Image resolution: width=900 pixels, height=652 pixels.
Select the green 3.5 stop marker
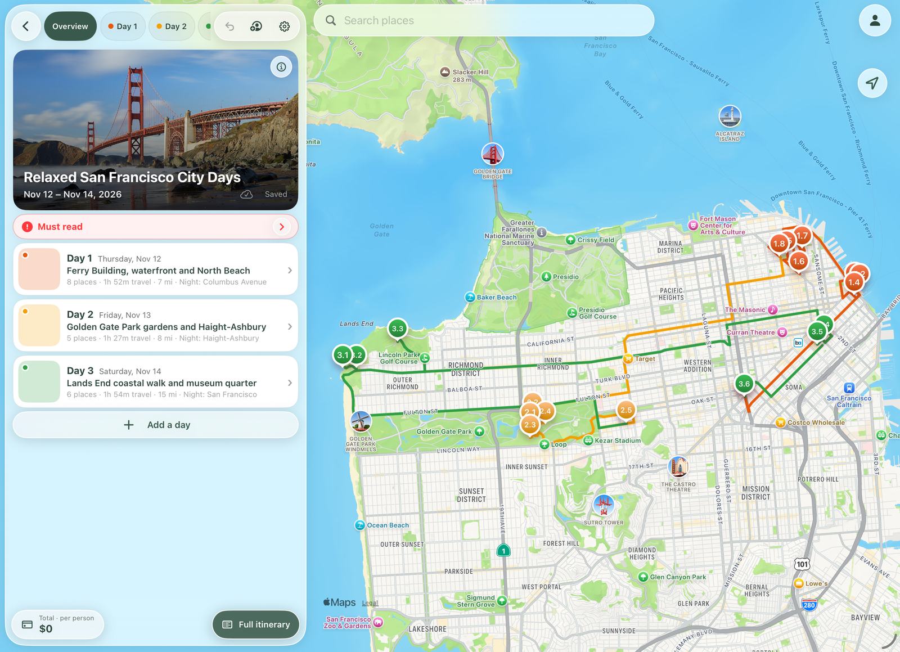[817, 332]
